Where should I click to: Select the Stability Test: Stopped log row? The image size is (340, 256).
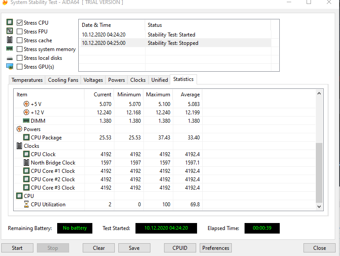point(175,43)
